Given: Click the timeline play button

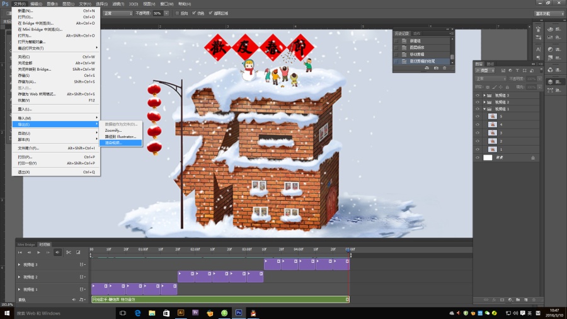Looking at the screenshot, I should 38,252.
